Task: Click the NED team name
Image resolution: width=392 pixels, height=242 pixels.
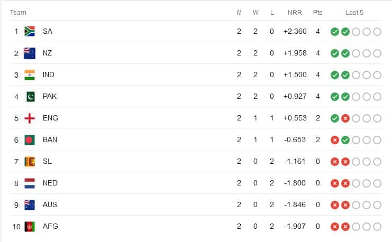Action: 50,183
